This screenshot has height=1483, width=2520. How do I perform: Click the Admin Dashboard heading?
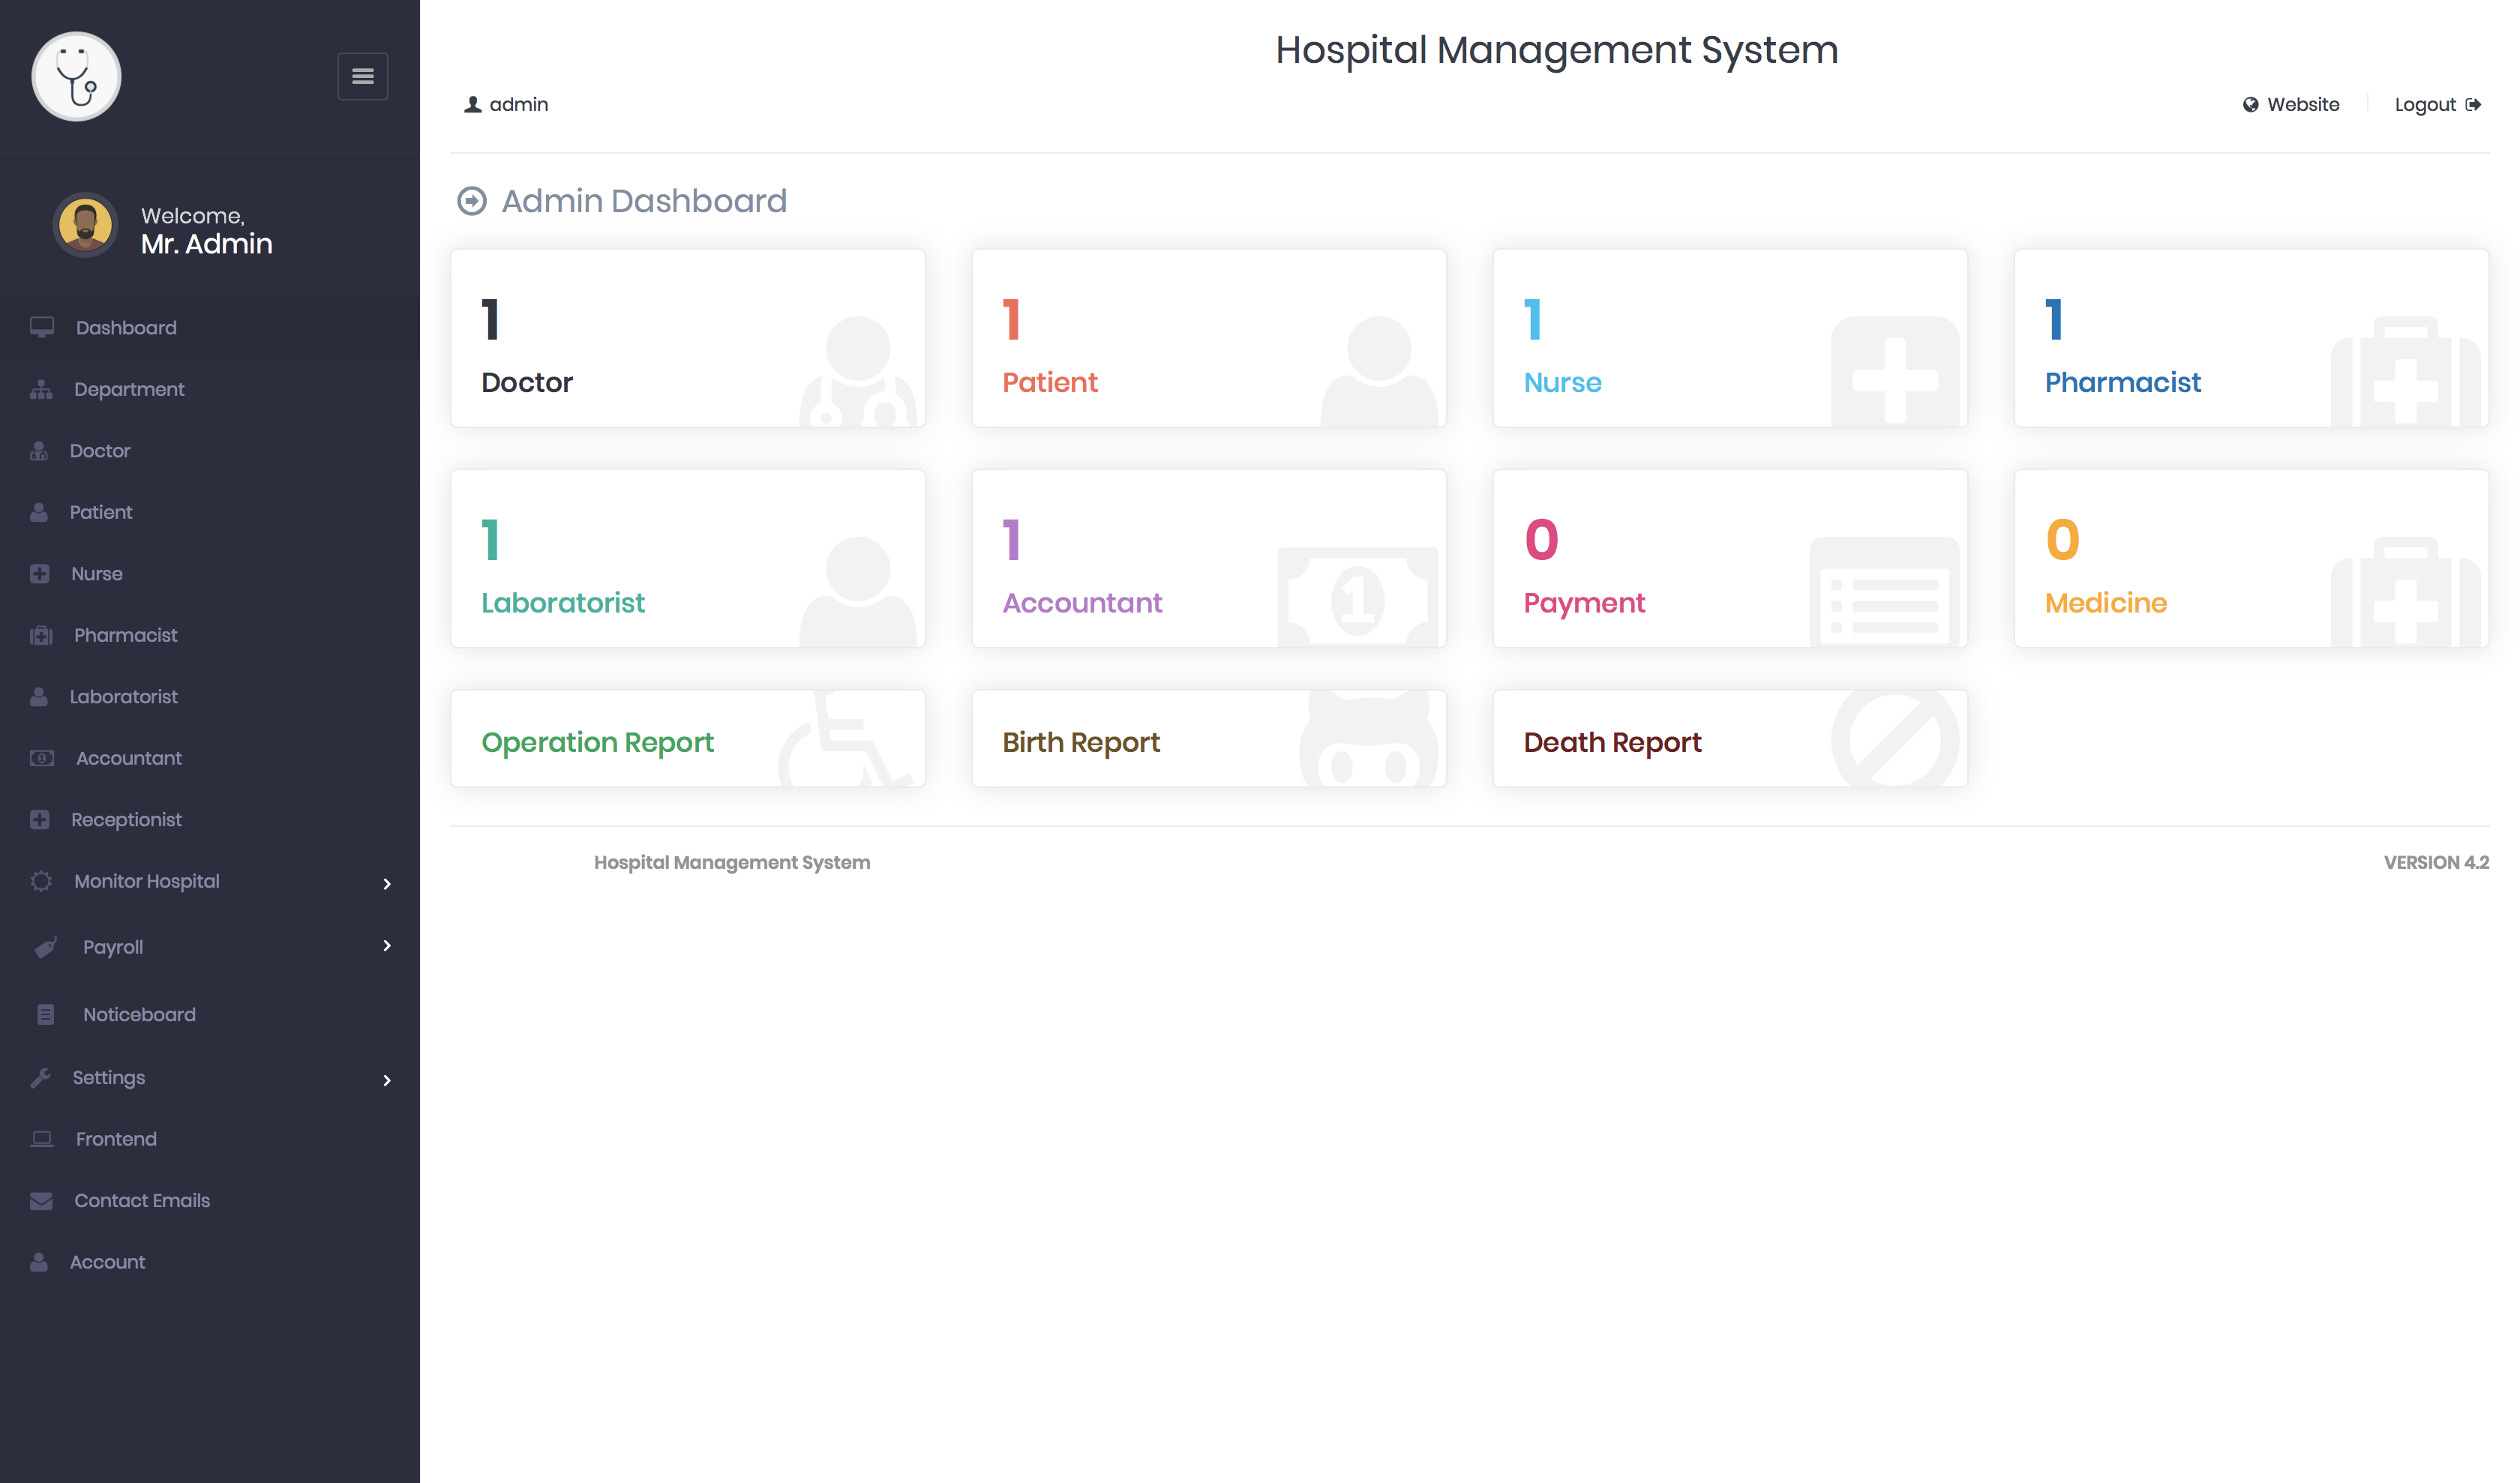(644, 201)
